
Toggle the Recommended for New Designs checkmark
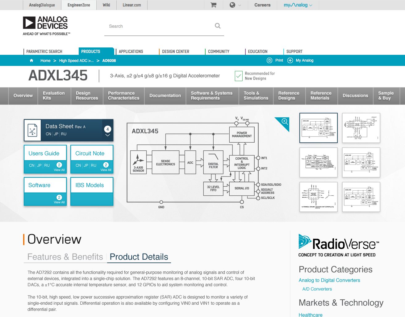(x=239, y=76)
